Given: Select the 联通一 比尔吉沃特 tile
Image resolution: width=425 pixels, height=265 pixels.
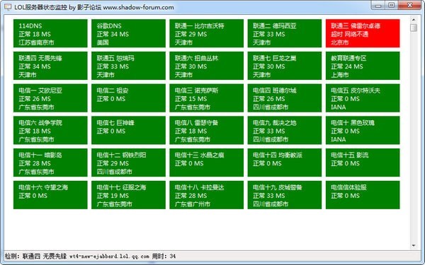Looking at the screenshot, I should (x=207, y=33).
